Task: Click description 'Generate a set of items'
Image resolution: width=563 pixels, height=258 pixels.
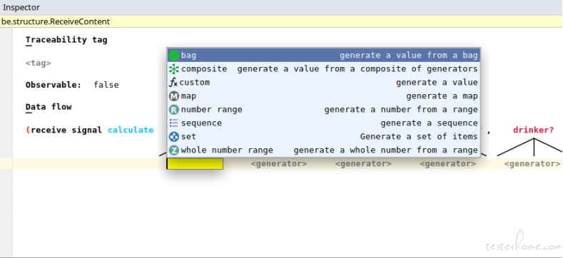Action: (419, 137)
